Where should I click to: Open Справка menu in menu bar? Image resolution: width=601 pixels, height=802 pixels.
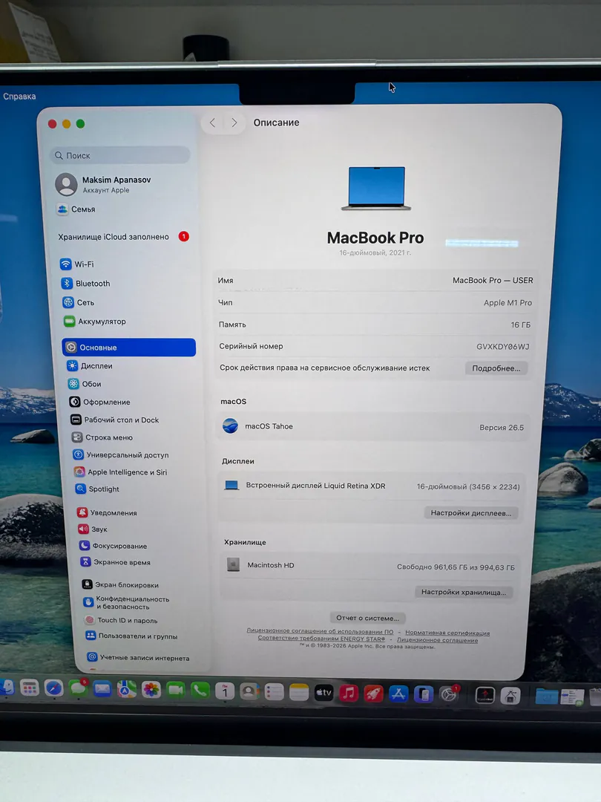(19, 96)
